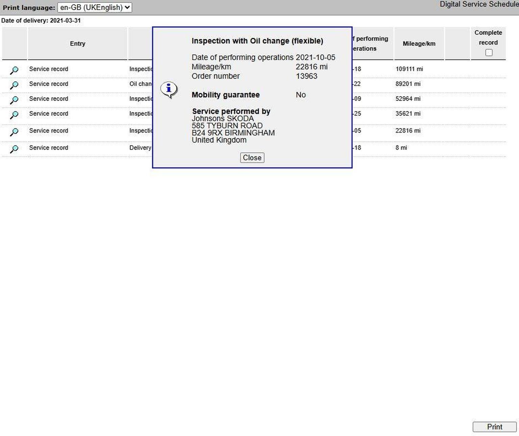This screenshot has height=436, width=519.
Task: Show details for the 8 mi delivery record
Action: (14, 149)
